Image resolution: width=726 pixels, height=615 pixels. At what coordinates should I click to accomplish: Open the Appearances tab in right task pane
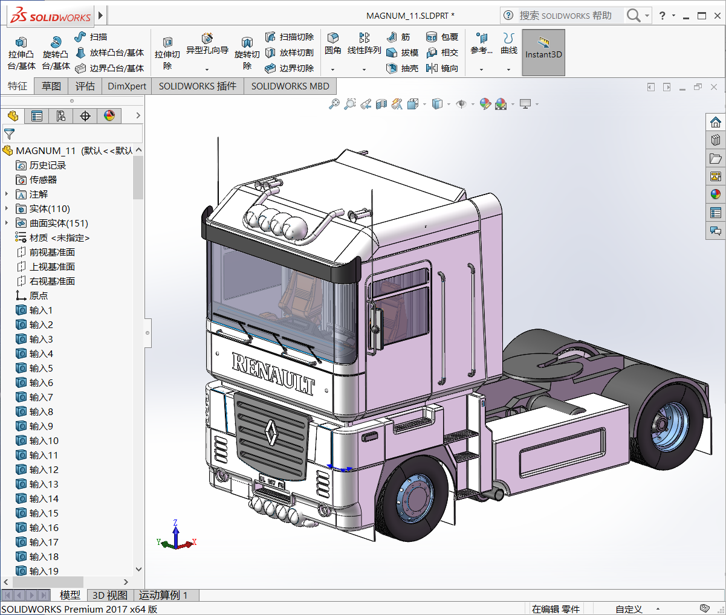pyautogui.click(x=716, y=195)
